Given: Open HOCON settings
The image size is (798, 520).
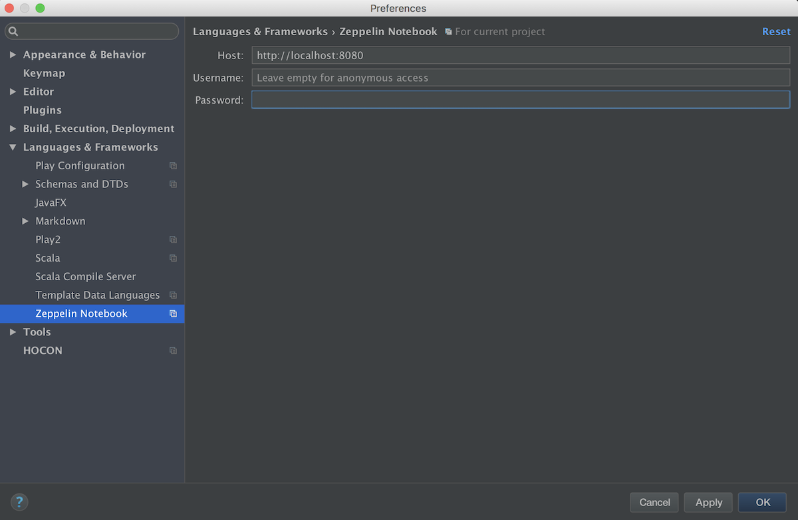Looking at the screenshot, I should tap(43, 351).
